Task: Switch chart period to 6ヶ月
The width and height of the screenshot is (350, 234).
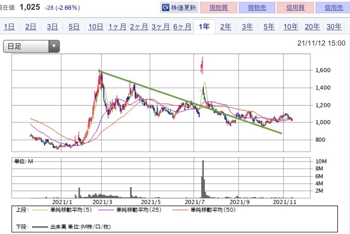Action: pos(182,27)
